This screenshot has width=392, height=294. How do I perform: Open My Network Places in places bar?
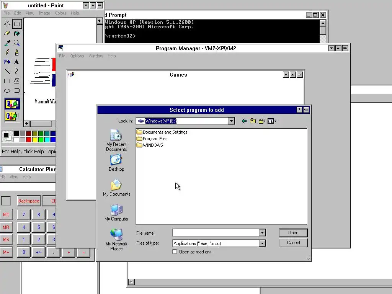click(x=116, y=240)
